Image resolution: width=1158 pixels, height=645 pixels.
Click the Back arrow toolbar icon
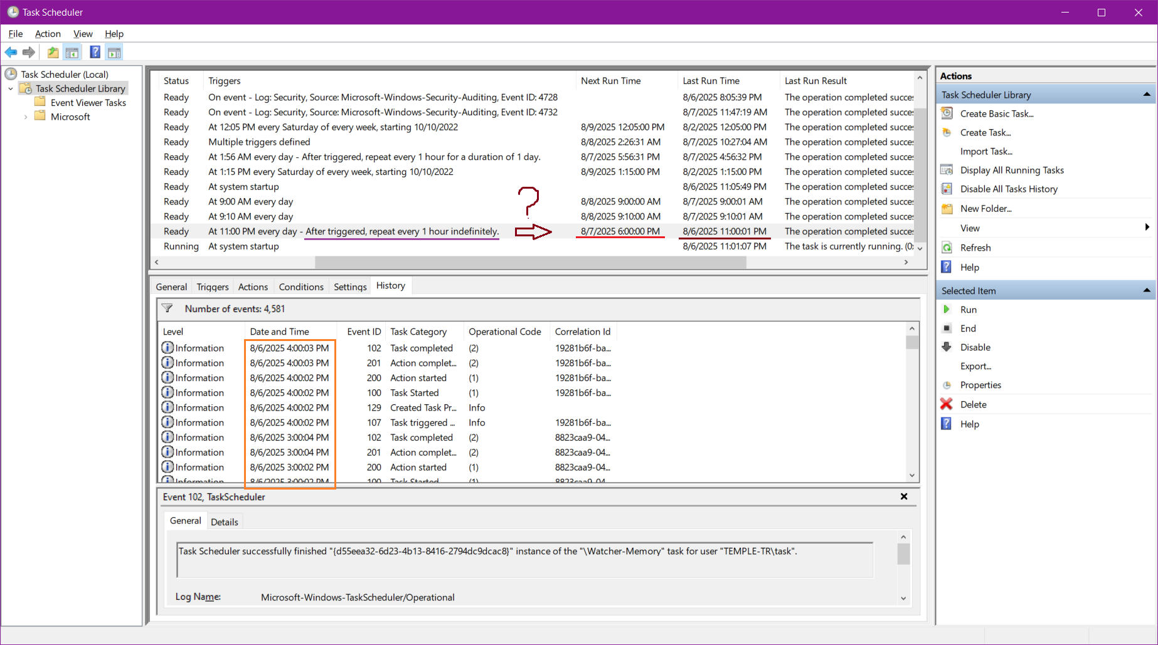11,53
